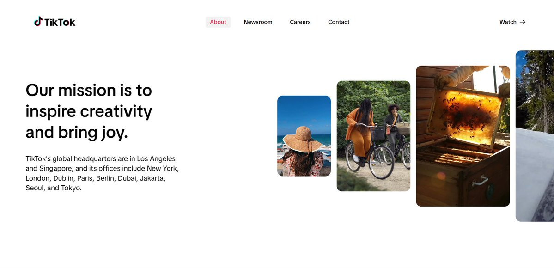
Task: Open the beehive honeycomb thumbnail
Action: point(463,136)
